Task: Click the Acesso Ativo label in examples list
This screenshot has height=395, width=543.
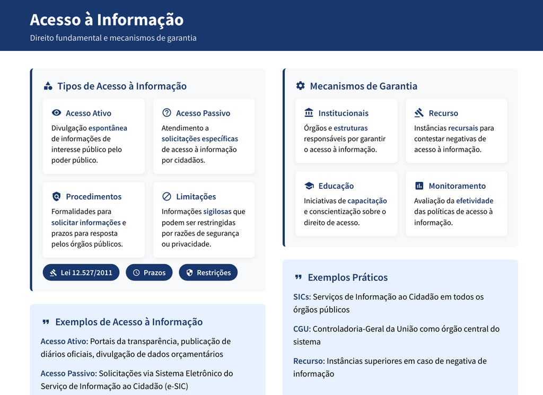Action: pyautogui.click(x=64, y=341)
